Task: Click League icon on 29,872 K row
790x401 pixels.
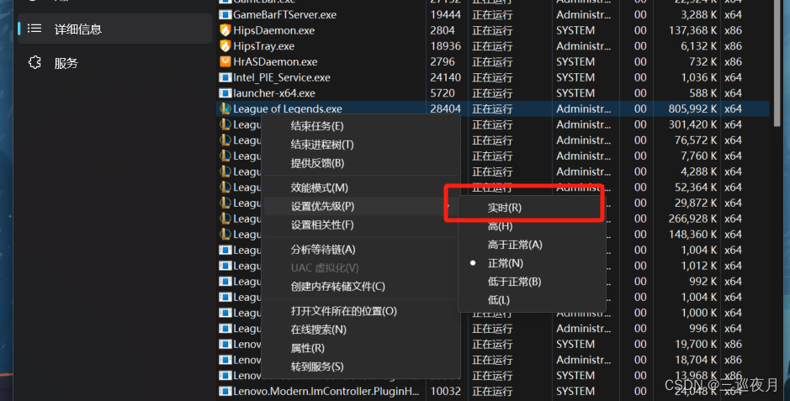Action: 225,203
